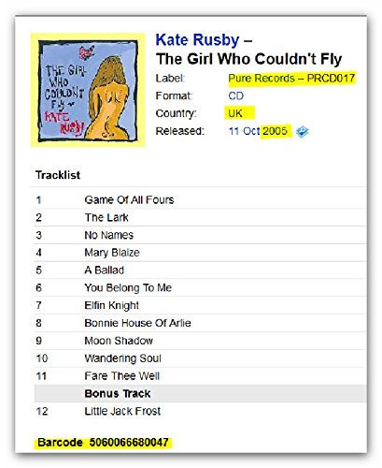
Task: Click the barcode number 5060066680047
Action: [x=129, y=443]
